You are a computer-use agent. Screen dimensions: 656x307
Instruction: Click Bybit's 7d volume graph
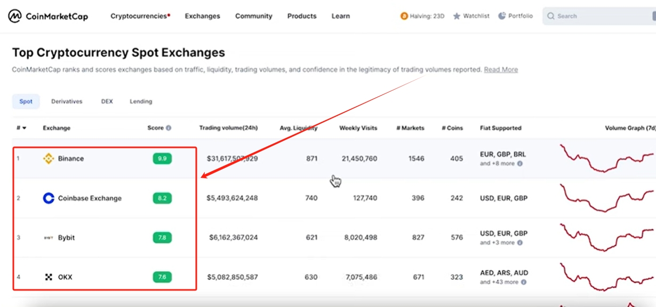click(607, 237)
